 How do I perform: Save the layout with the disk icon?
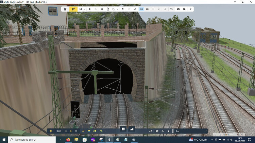81,9
